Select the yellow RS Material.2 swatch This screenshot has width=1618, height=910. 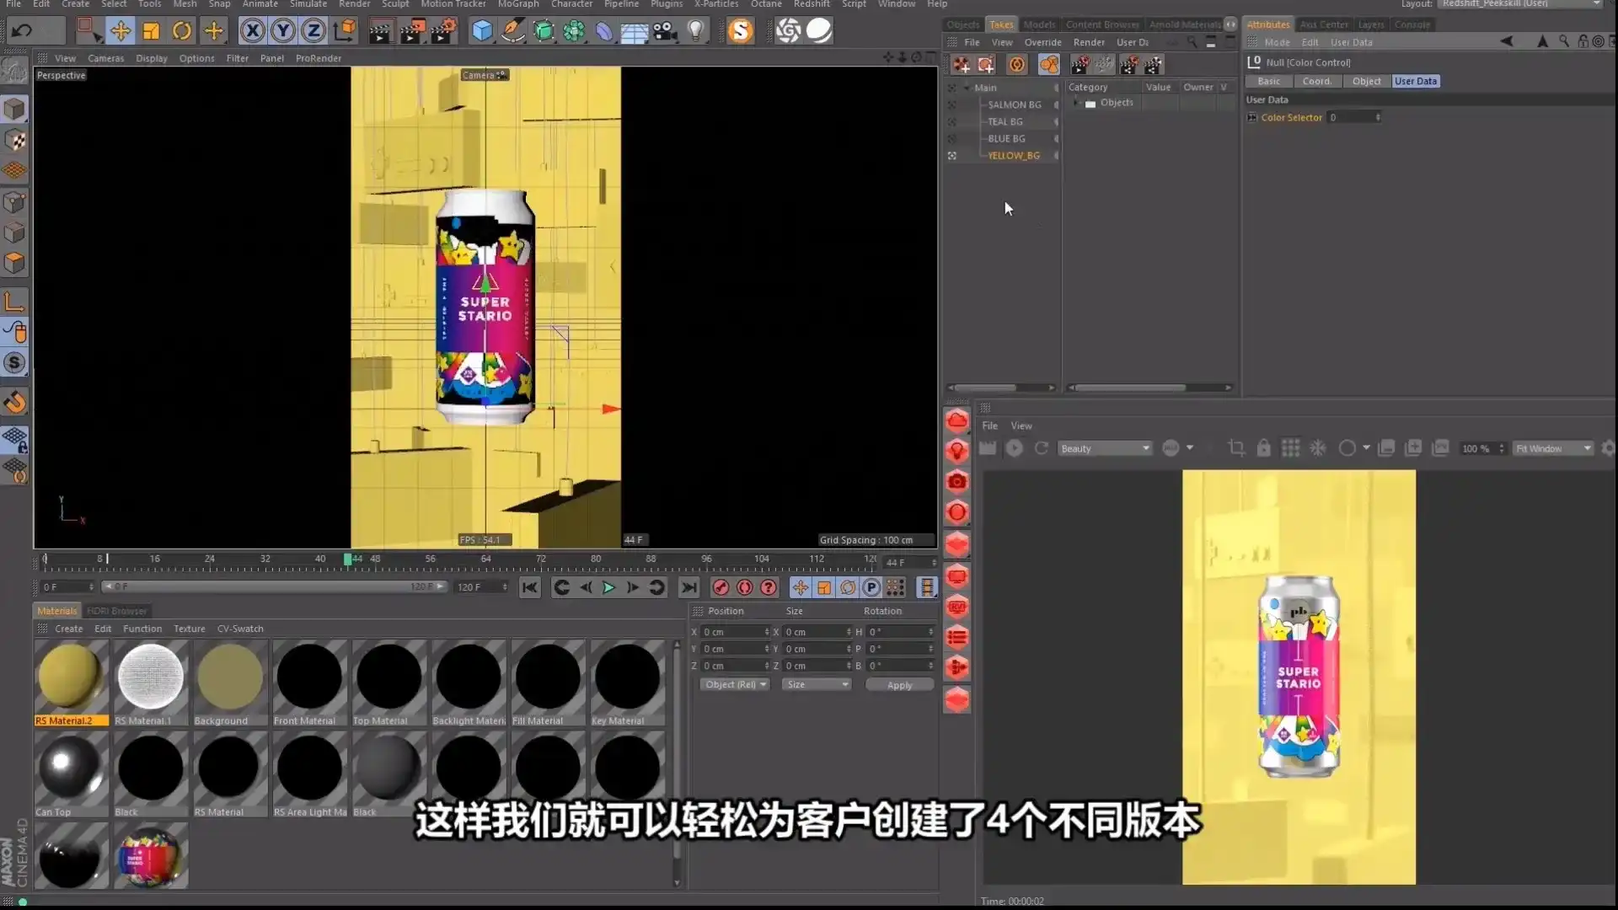click(x=71, y=677)
